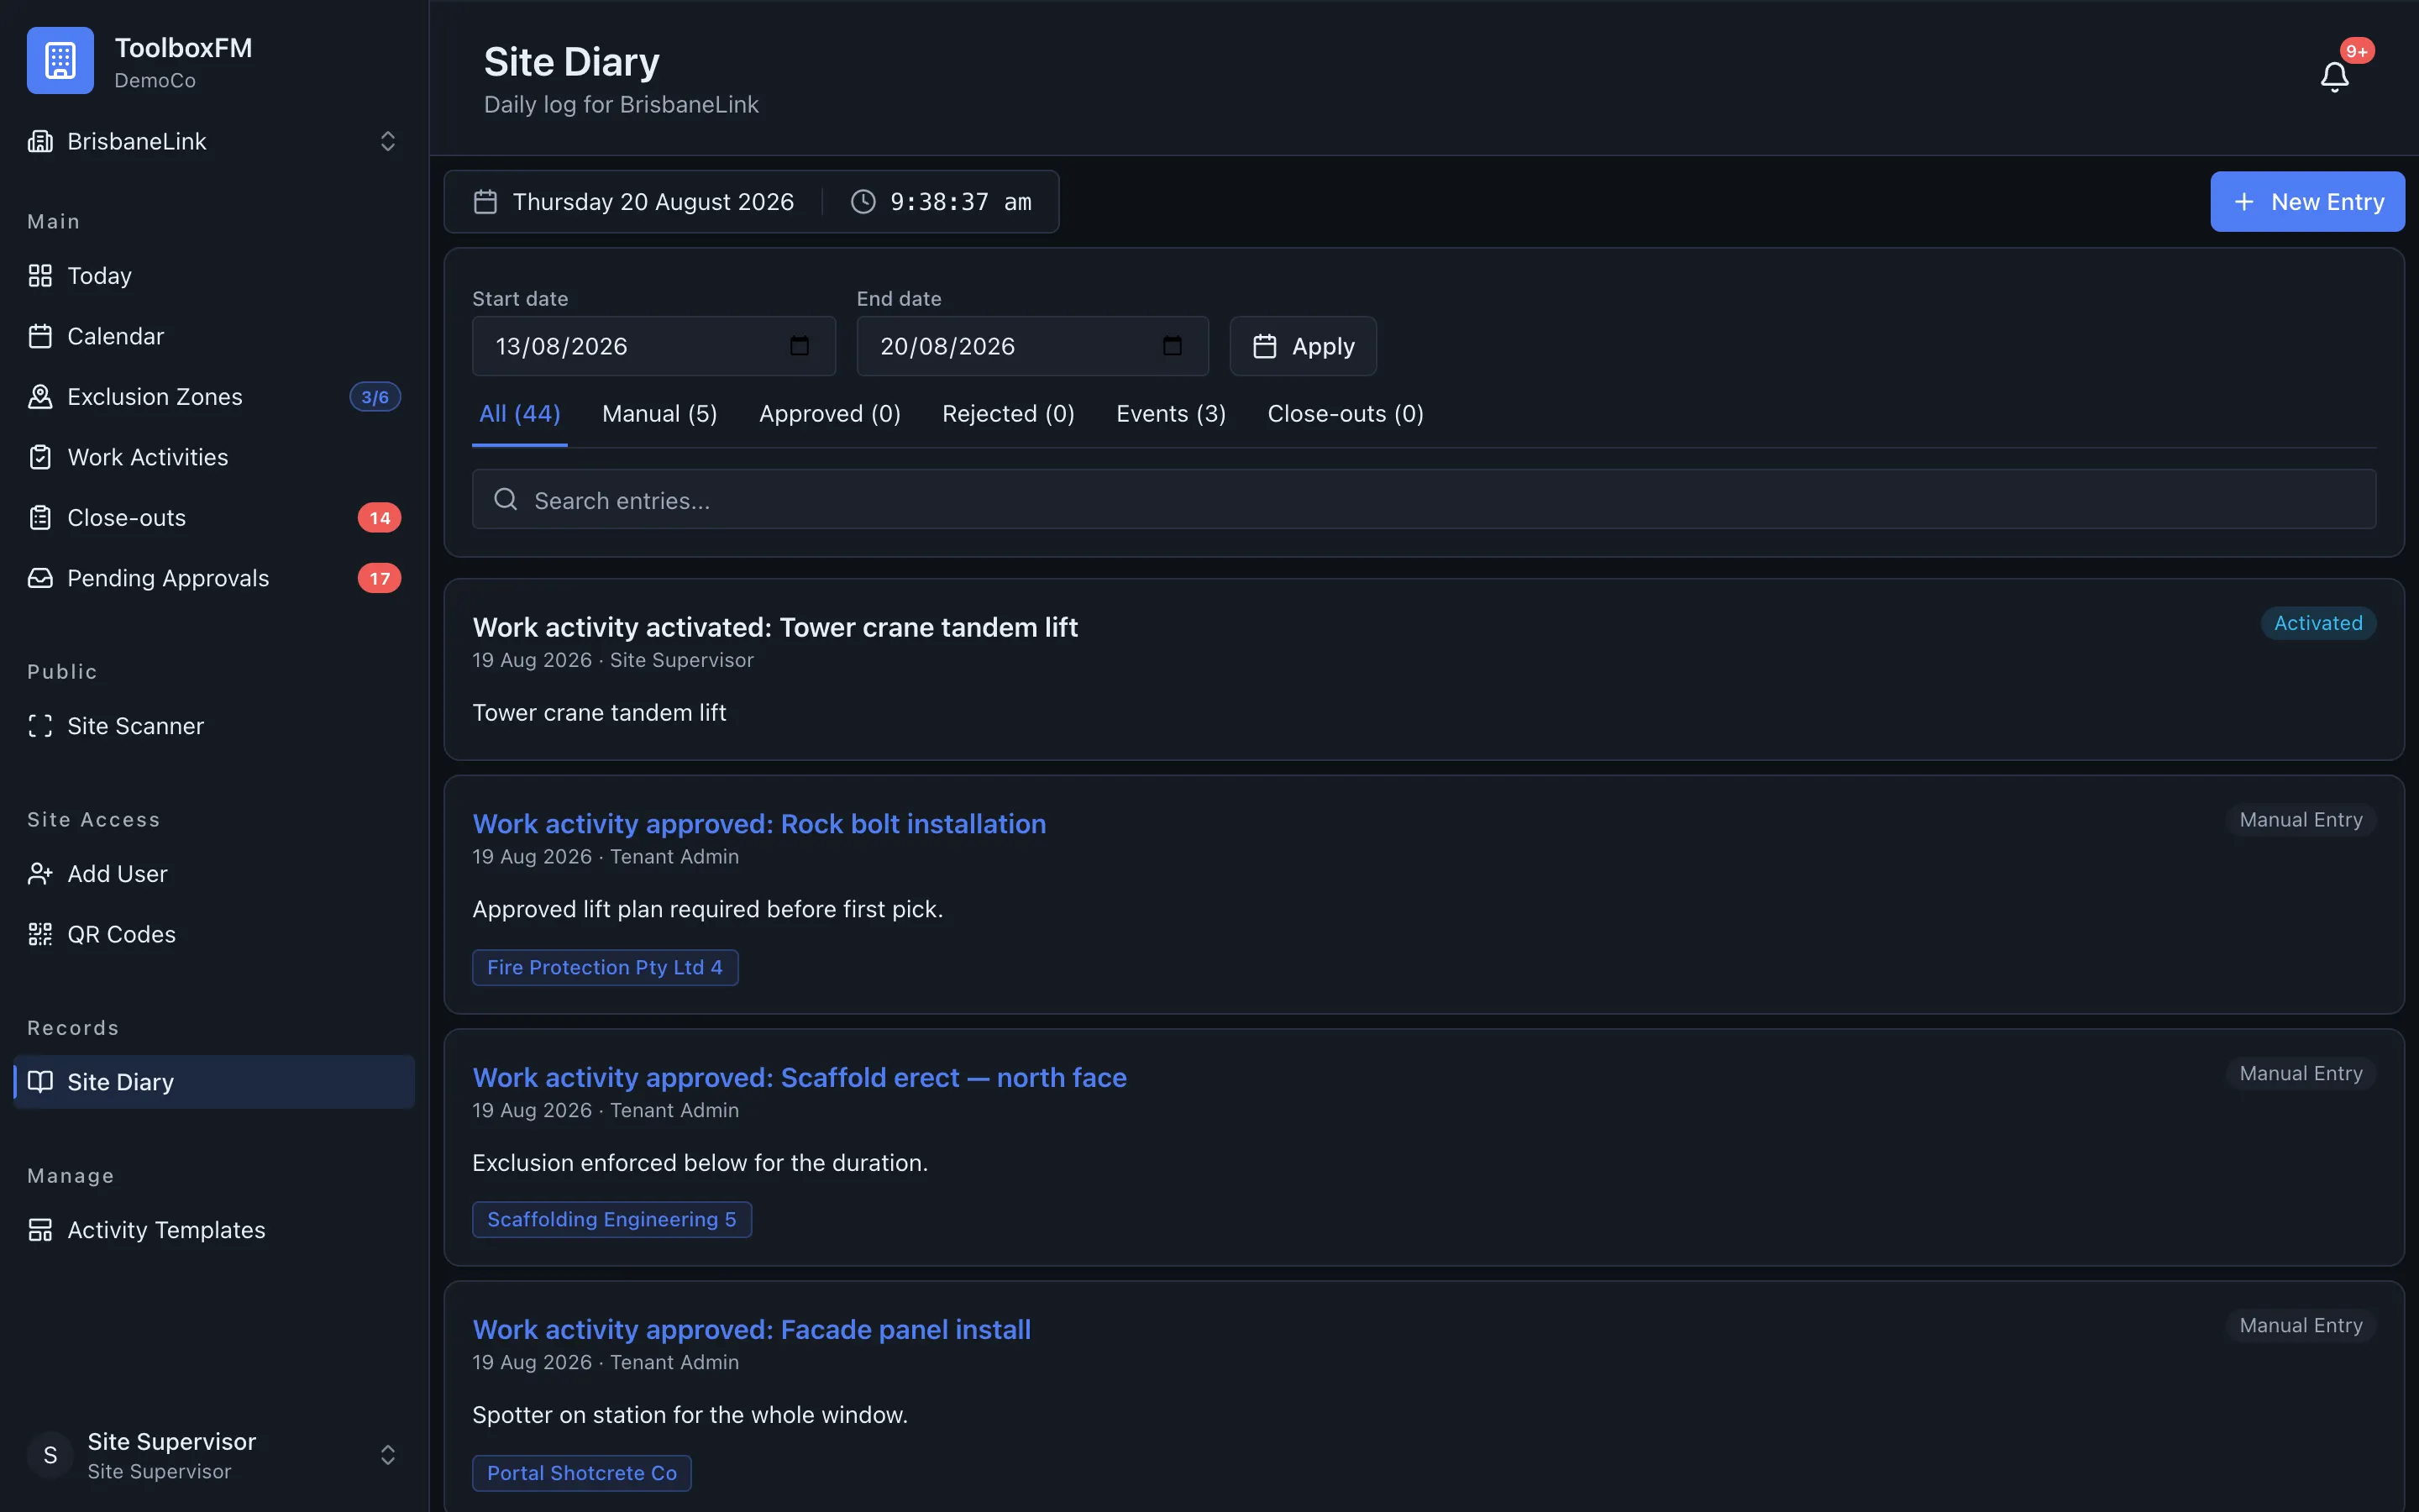Switch to the Close-outs (0) tab
This screenshot has height=1512, width=2419.
tap(1346, 414)
